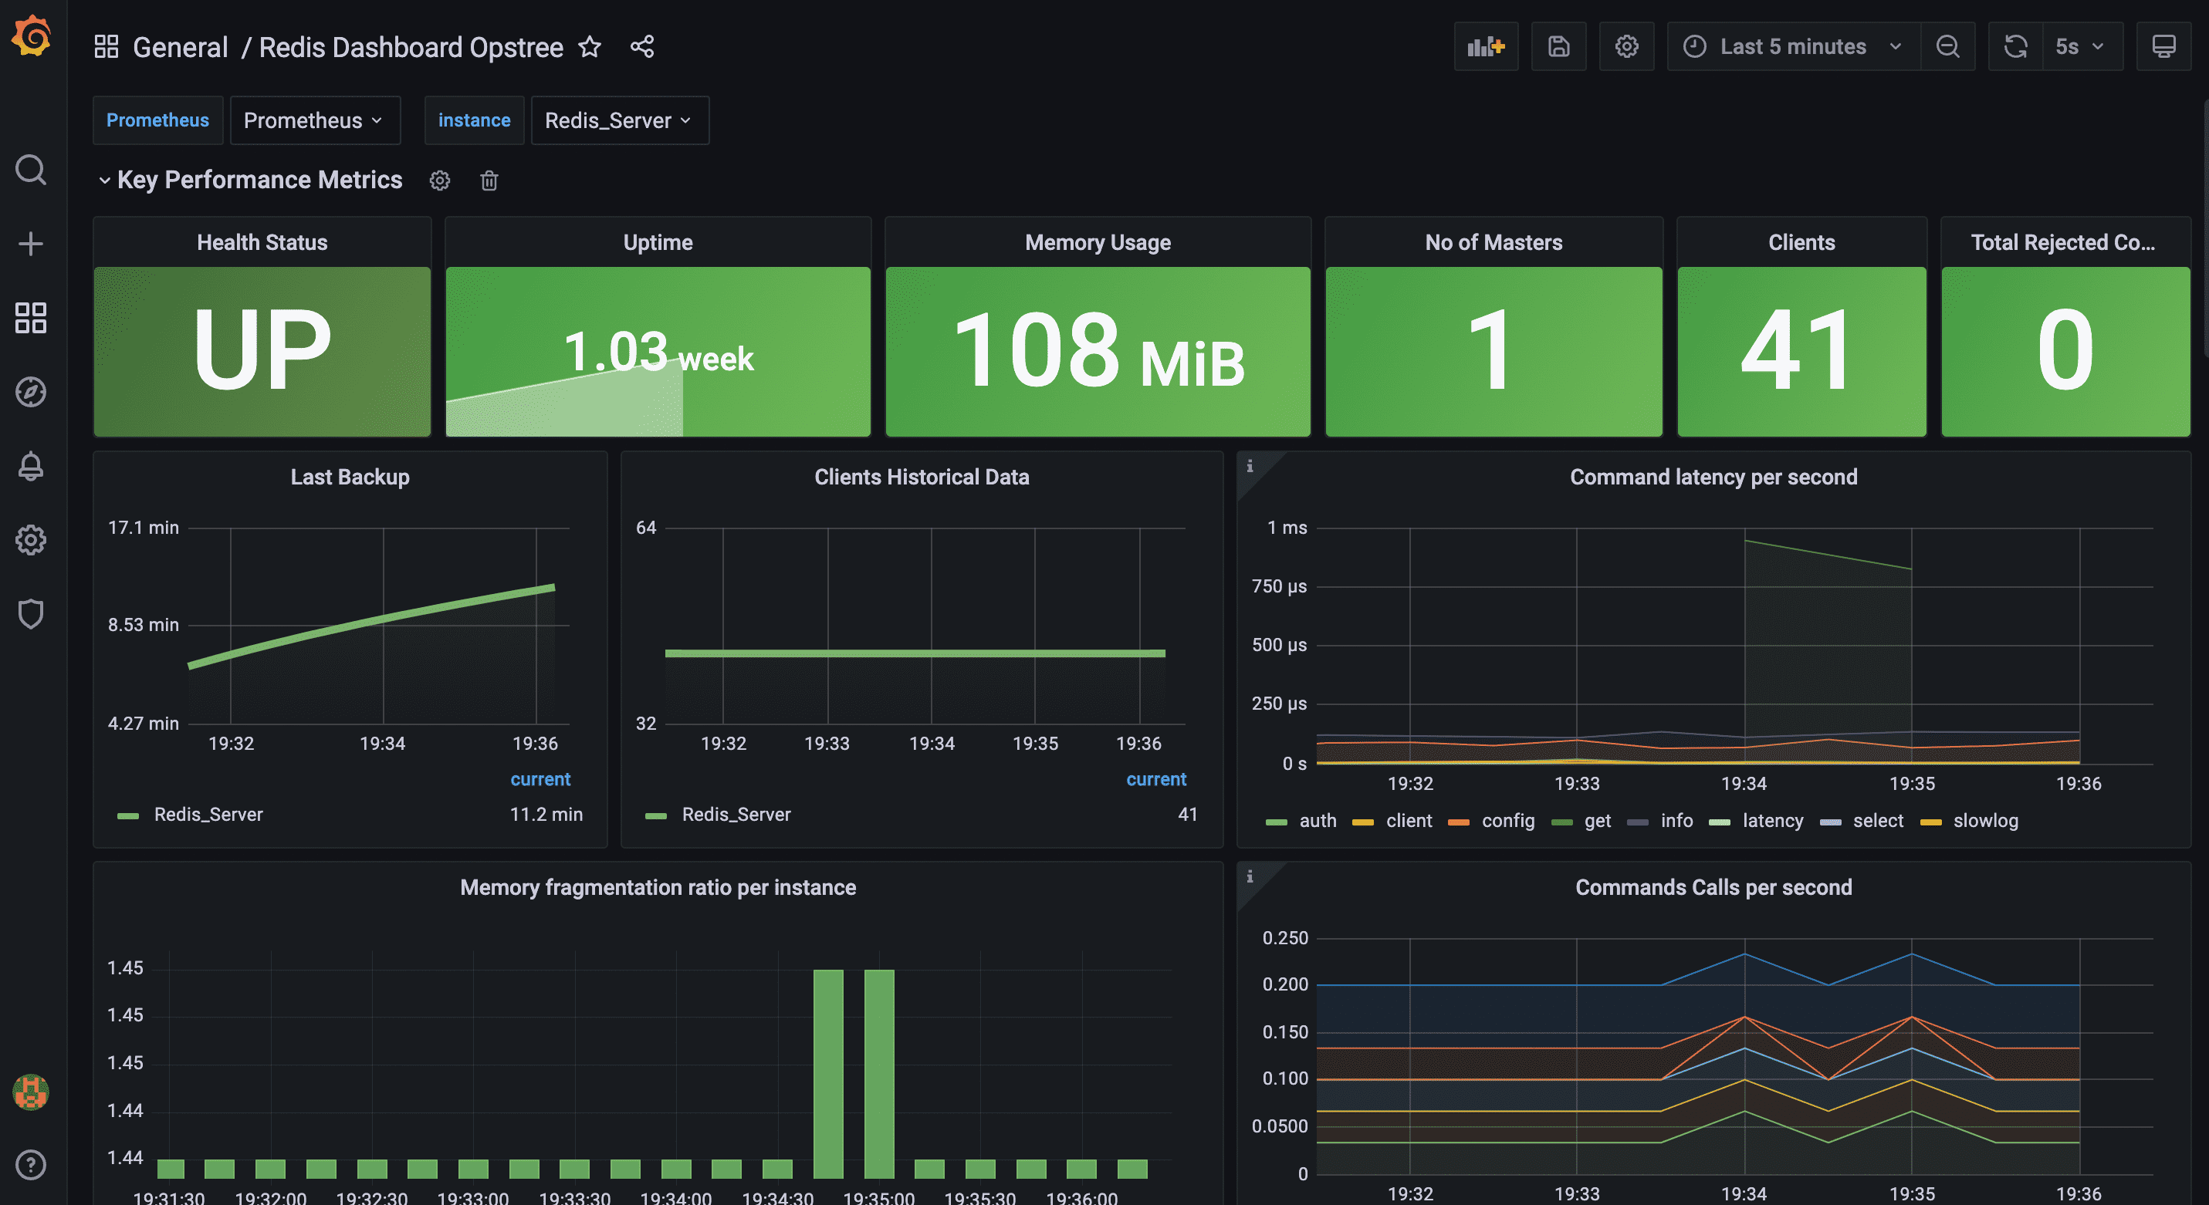Screen dimensions: 2209x1205
Task: Cycle view mode with the monitor icon
Action: click(x=2163, y=46)
